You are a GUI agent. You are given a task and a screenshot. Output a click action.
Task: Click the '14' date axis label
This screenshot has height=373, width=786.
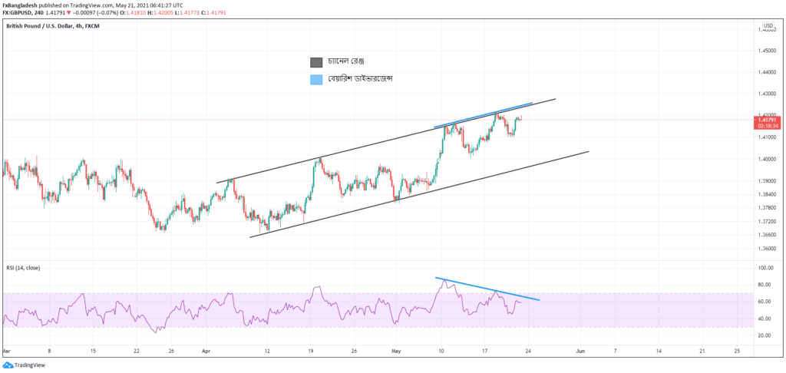pos(658,351)
